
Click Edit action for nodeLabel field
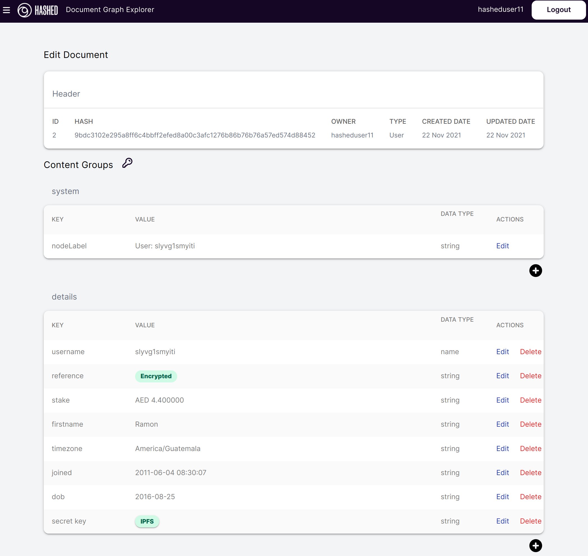(502, 246)
